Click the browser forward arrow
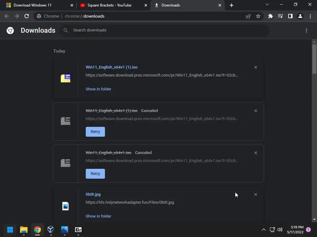This screenshot has height=237, width=317. (x=17, y=16)
